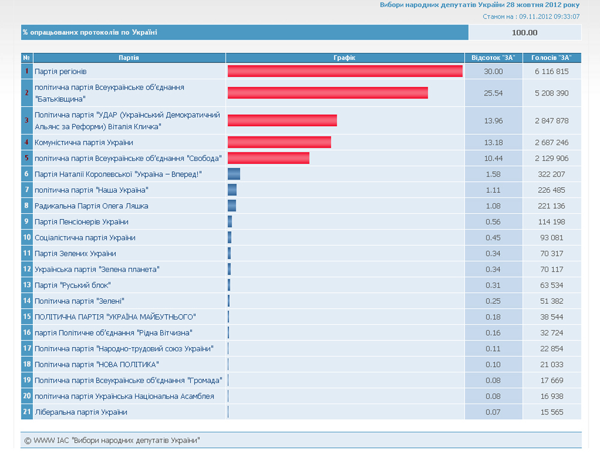600x457 pixels.
Task: Click the blue bar for "Україна – Вперед!"
Action: pos(234,174)
